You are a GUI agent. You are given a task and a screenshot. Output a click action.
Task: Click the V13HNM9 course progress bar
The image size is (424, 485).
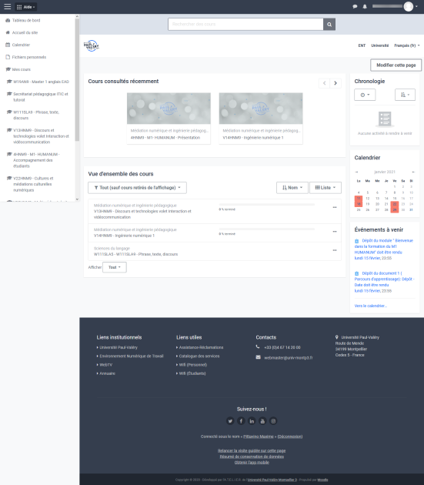[266, 205]
